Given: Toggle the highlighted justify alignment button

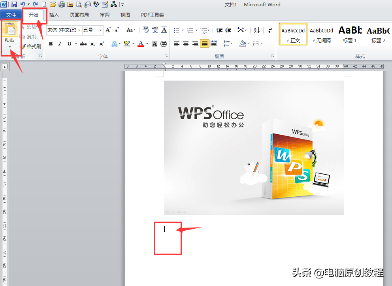Looking at the screenshot, I should click(205, 43).
